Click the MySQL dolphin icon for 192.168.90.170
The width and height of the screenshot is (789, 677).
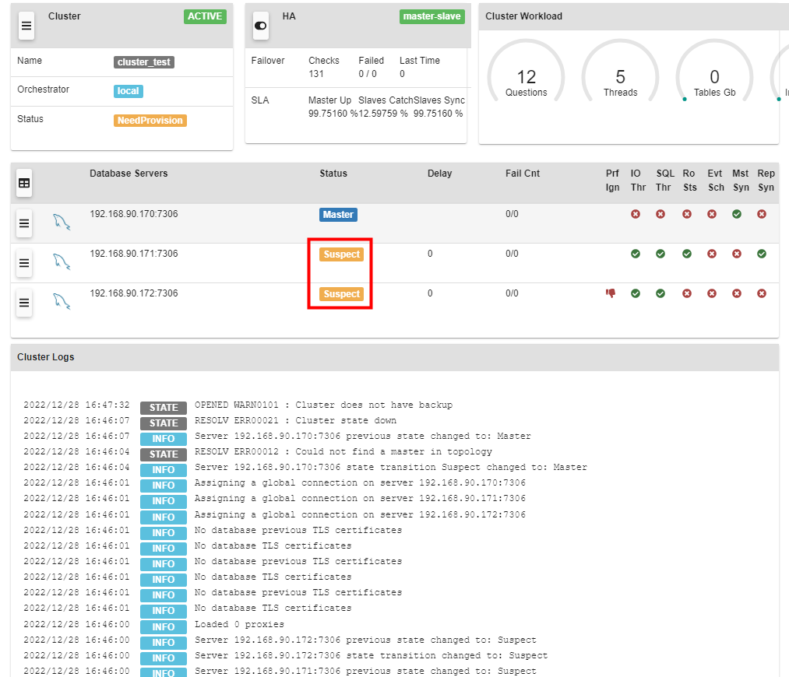pos(62,220)
